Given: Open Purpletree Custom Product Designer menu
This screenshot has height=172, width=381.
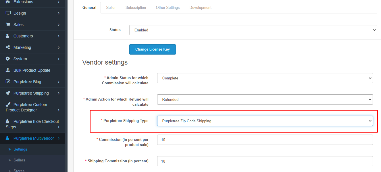Looking at the screenshot, I should click(x=32, y=107).
